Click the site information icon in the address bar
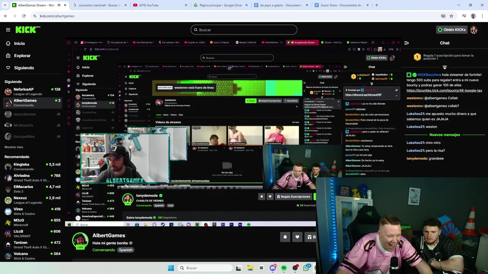 click(35, 16)
